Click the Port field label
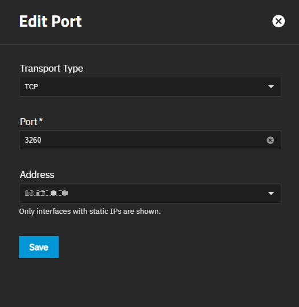Viewport: 299px width, 307px height. [28, 122]
